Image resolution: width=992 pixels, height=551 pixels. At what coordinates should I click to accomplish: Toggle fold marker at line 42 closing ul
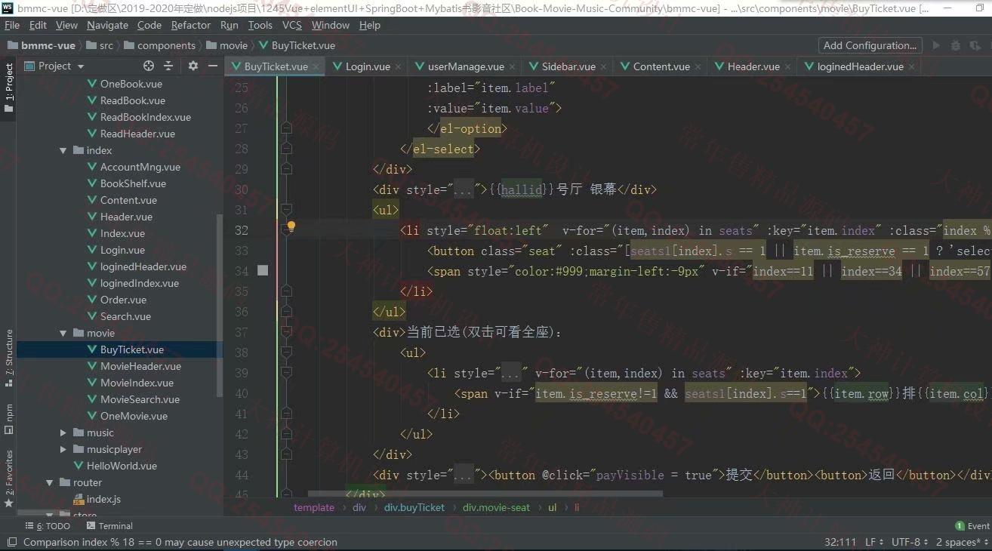(x=286, y=434)
